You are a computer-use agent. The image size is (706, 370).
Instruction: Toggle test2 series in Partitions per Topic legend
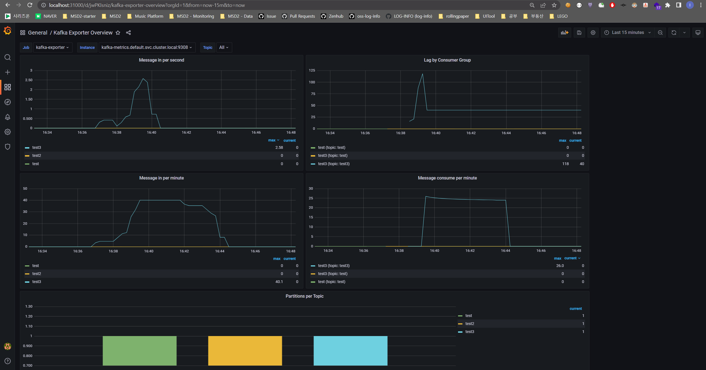469,324
